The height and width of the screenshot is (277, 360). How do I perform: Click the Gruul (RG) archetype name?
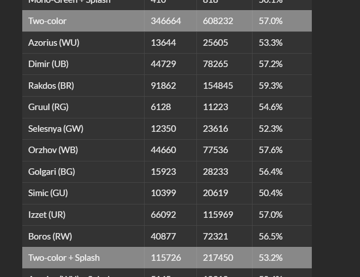coord(48,107)
